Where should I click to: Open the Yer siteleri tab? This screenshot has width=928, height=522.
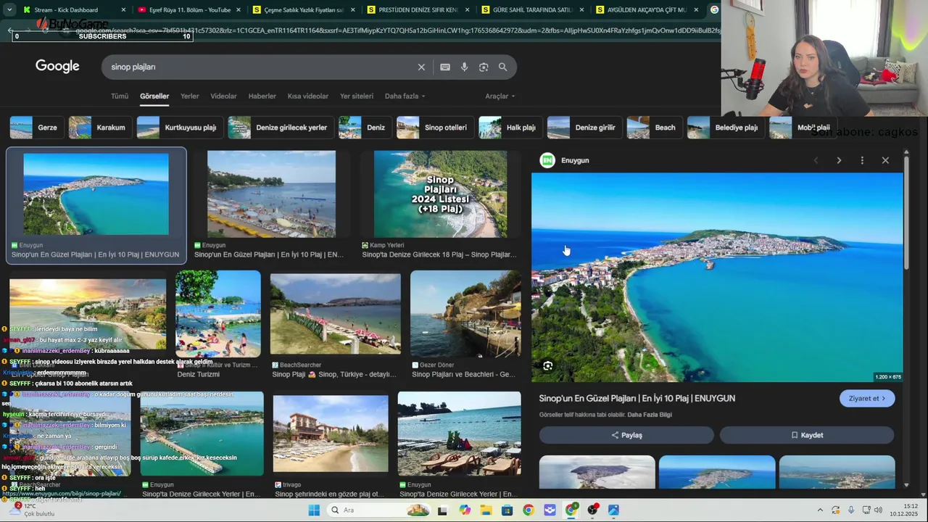(x=357, y=96)
